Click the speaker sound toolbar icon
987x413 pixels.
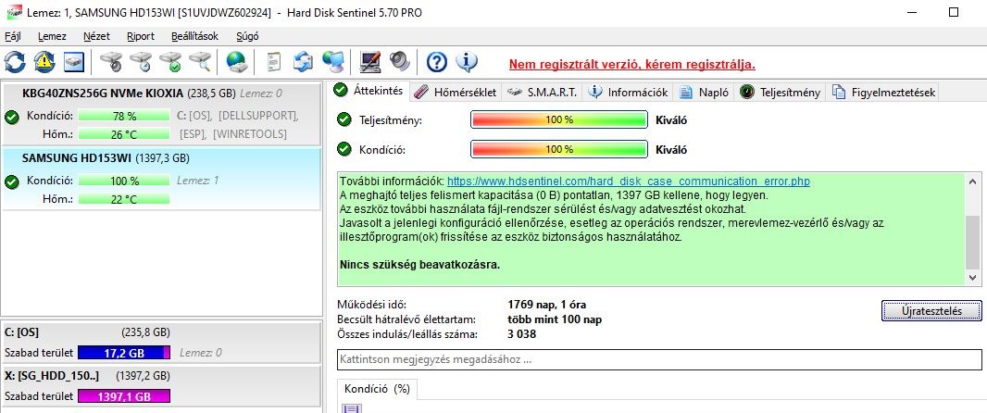400,62
